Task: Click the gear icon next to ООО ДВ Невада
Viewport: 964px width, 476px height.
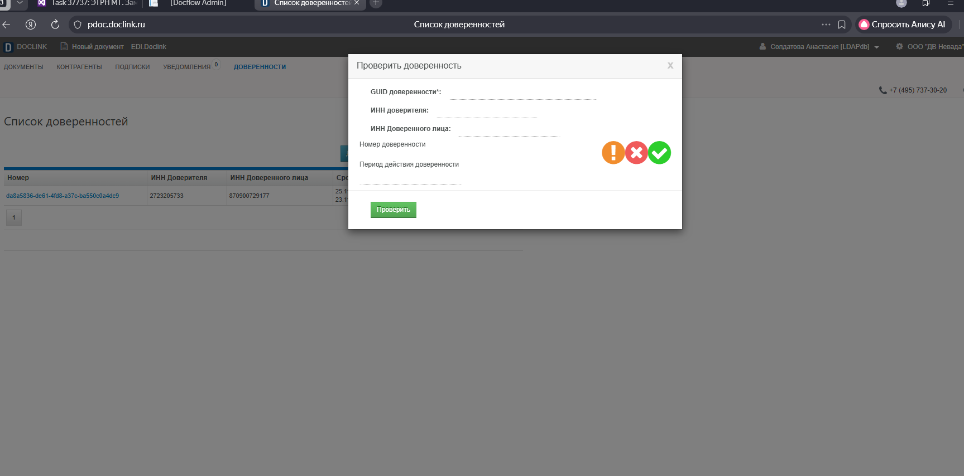Action: [899, 47]
